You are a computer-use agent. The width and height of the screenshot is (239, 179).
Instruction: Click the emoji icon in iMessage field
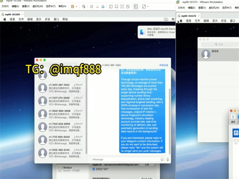(162, 159)
